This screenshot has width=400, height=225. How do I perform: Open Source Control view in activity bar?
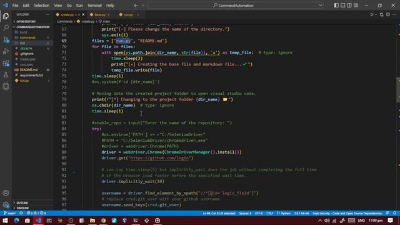coord(6,39)
